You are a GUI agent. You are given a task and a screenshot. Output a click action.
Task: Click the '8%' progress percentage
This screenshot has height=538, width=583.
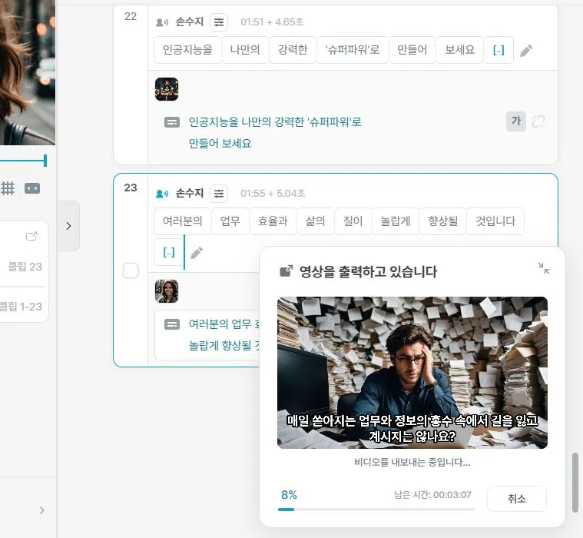click(289, 495)
